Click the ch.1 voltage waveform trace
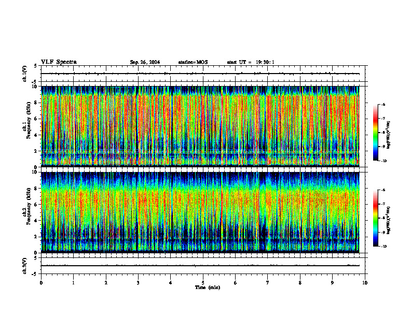The height and width of the screenshot is (317, 411). pos(200,74)
